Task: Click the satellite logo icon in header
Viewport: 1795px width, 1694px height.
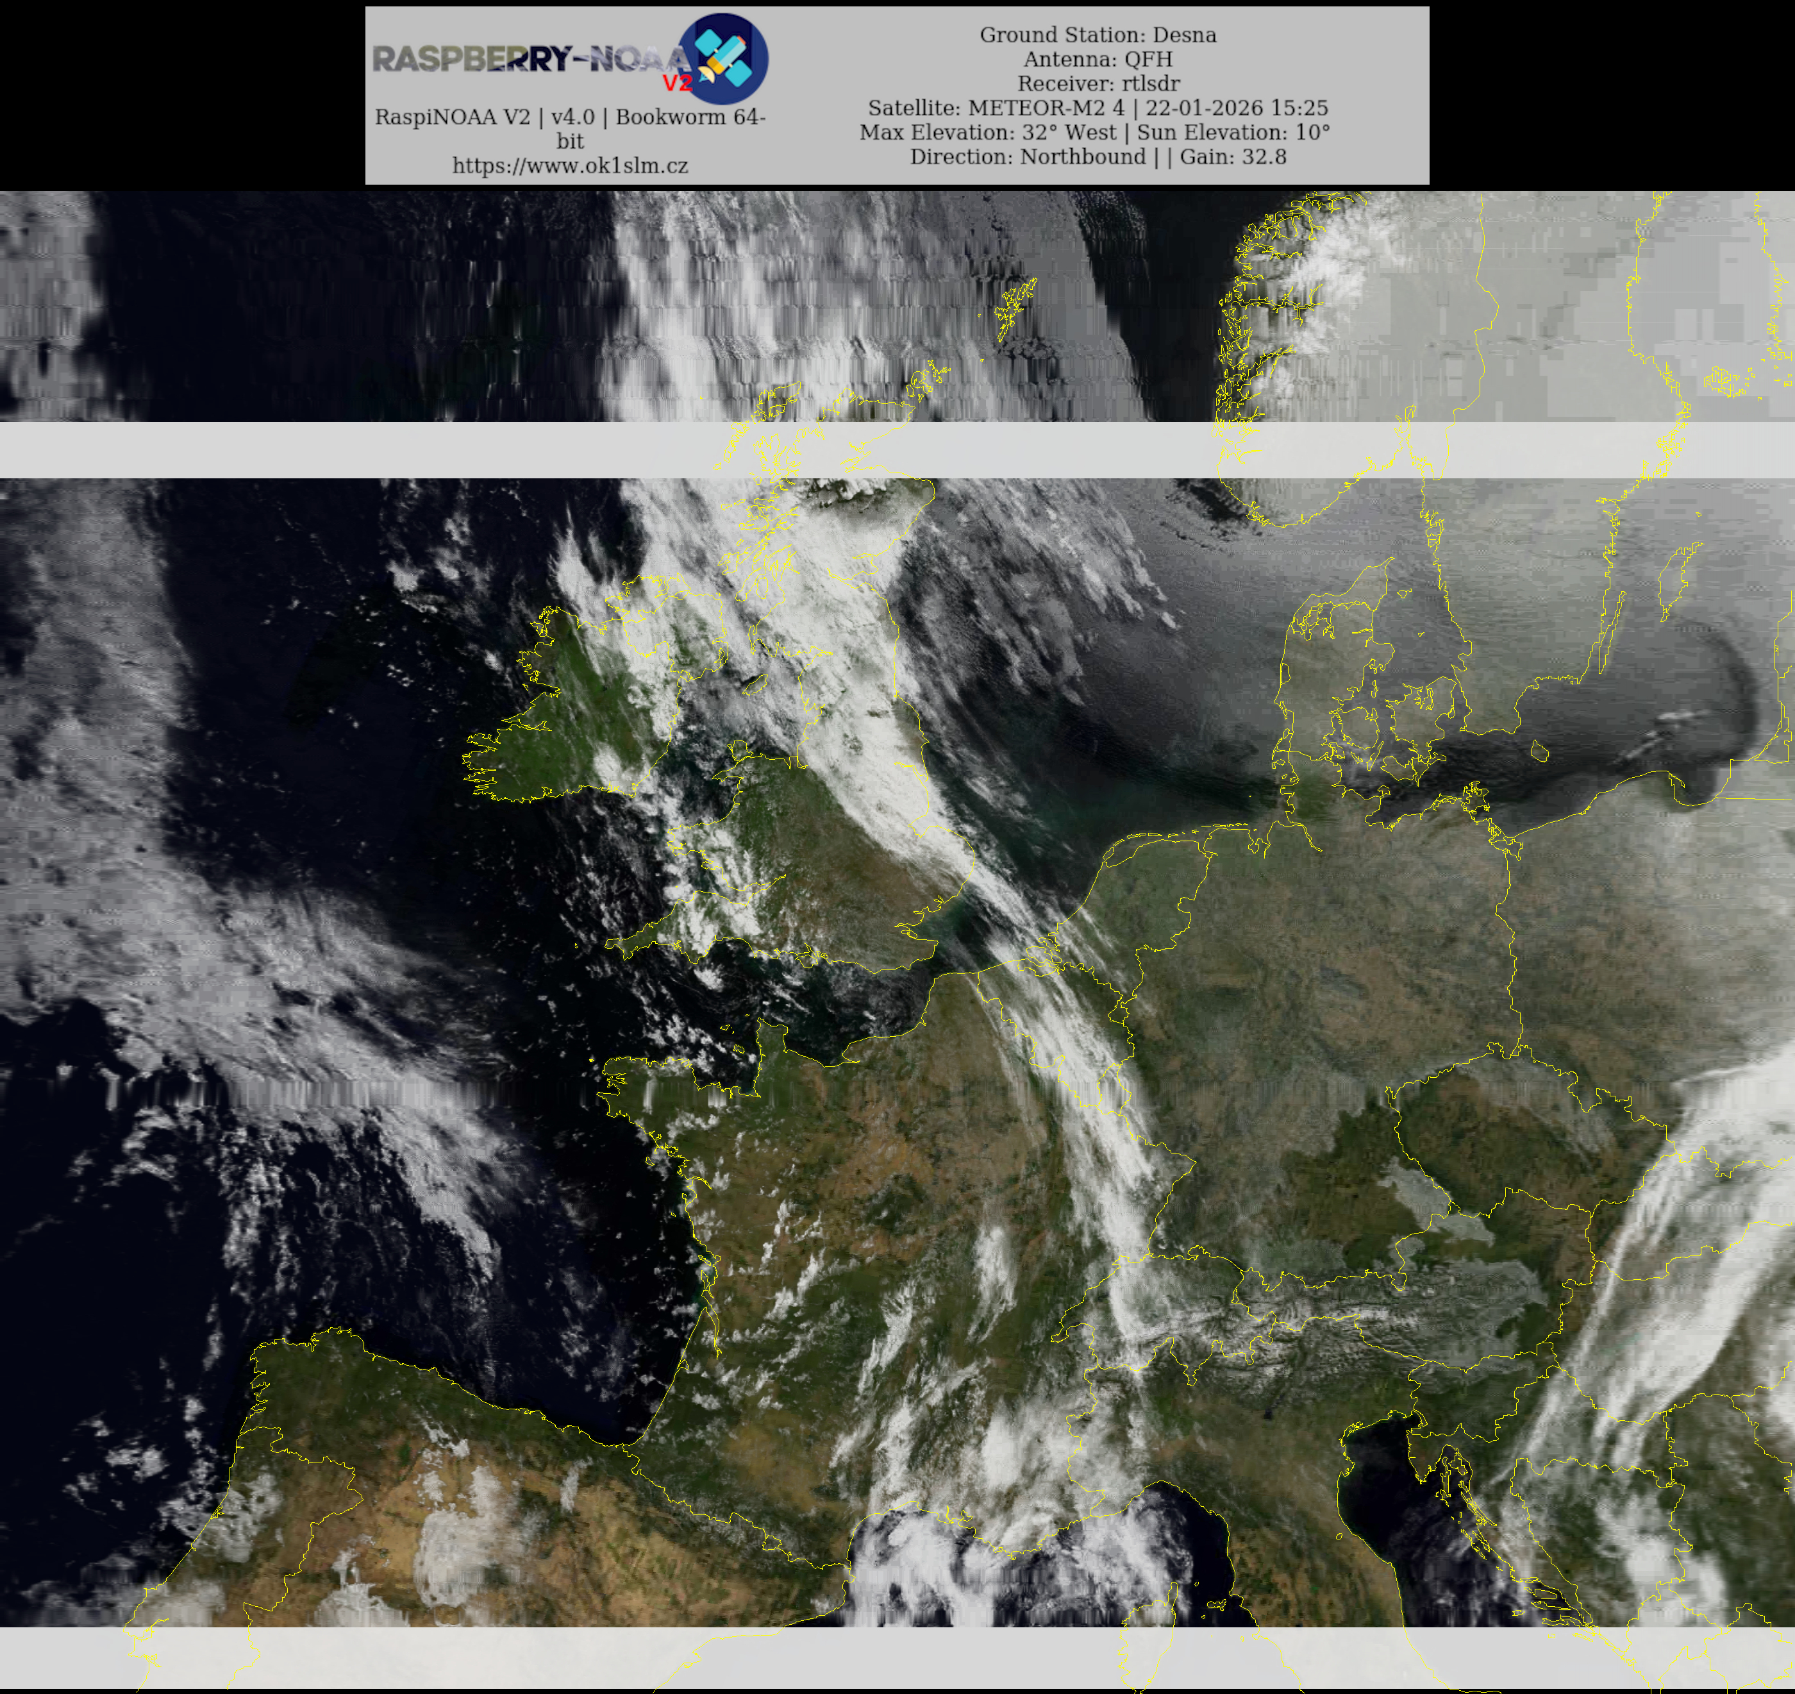Action: [723, 58]
